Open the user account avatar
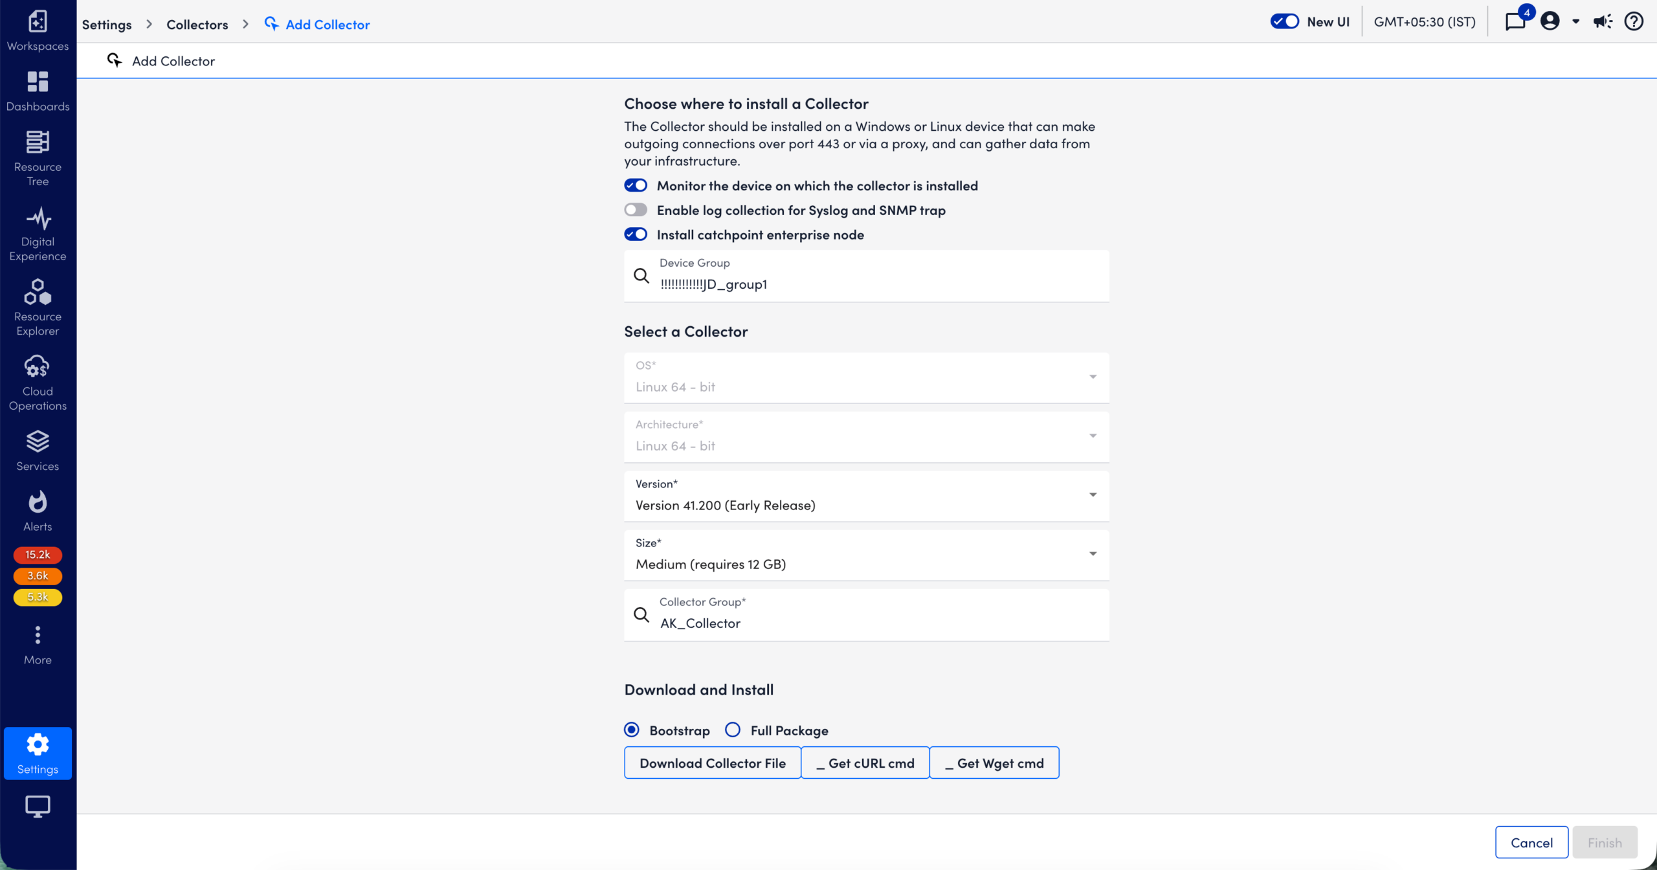Image resolution: width=1657 pixels, height=870 pixels. pyautogui.click(x=1550, y=21)
